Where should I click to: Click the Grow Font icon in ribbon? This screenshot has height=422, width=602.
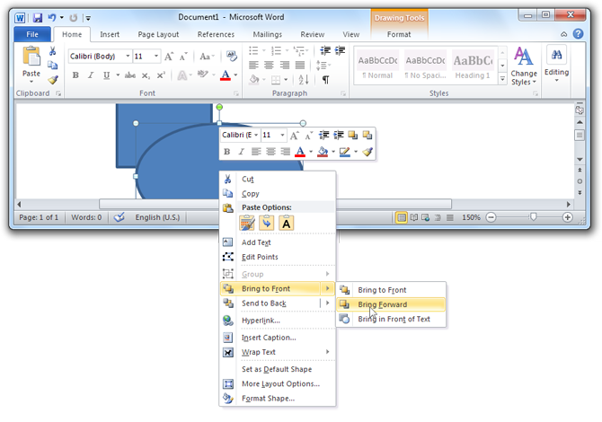169,57
